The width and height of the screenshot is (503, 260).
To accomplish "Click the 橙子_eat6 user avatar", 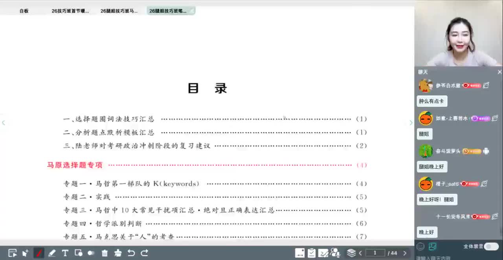I will coord(425,183).
